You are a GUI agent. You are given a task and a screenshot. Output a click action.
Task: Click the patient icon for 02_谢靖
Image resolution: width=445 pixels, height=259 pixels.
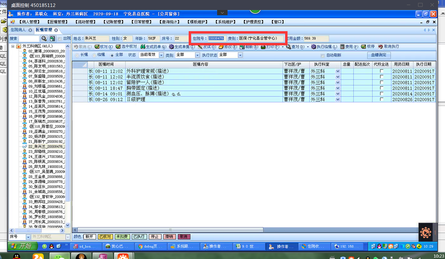click(x=25, y=51)
